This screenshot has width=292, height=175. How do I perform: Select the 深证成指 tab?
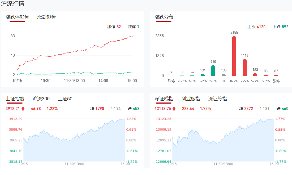point(164,99)
